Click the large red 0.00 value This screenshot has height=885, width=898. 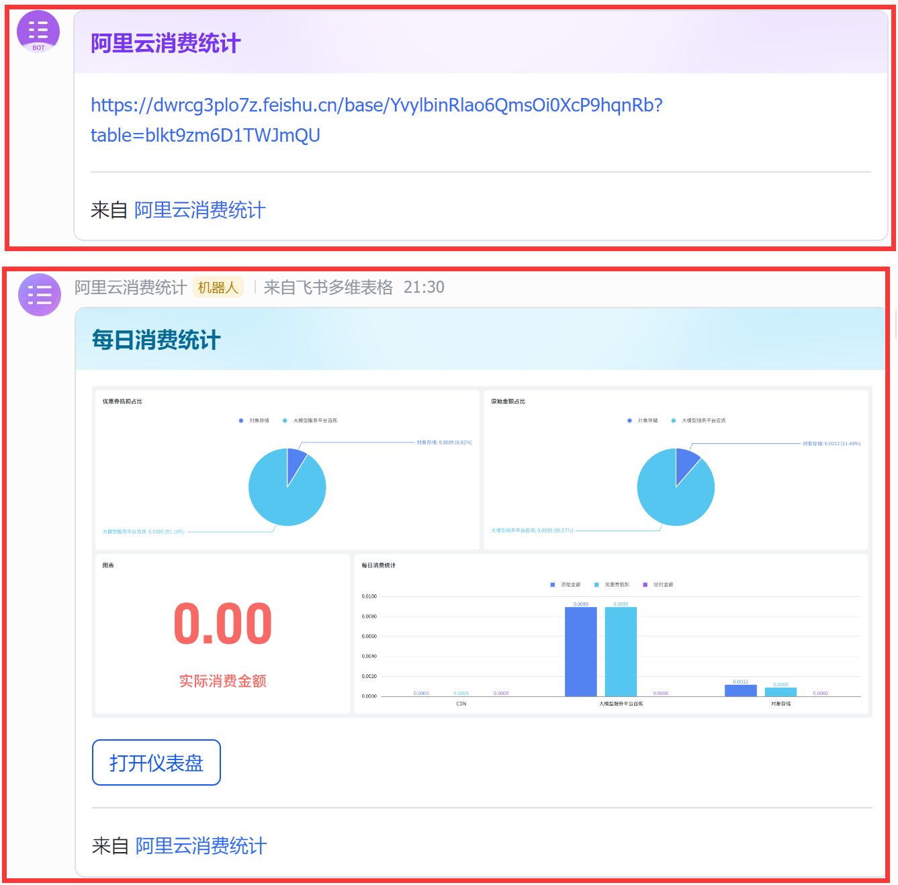223,624
